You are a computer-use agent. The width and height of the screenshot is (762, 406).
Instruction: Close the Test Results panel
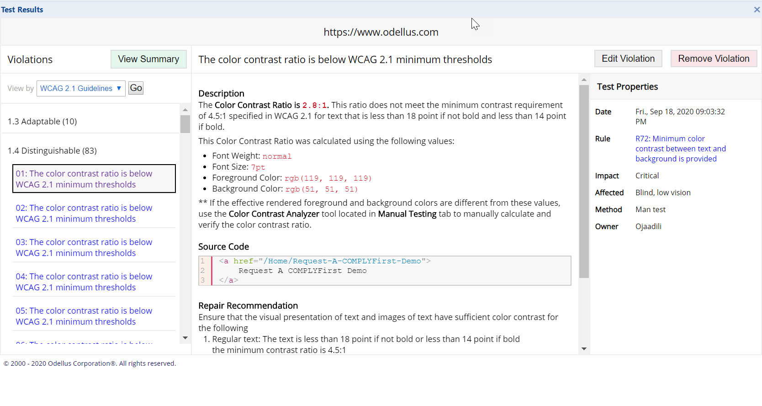pos(757,10)
